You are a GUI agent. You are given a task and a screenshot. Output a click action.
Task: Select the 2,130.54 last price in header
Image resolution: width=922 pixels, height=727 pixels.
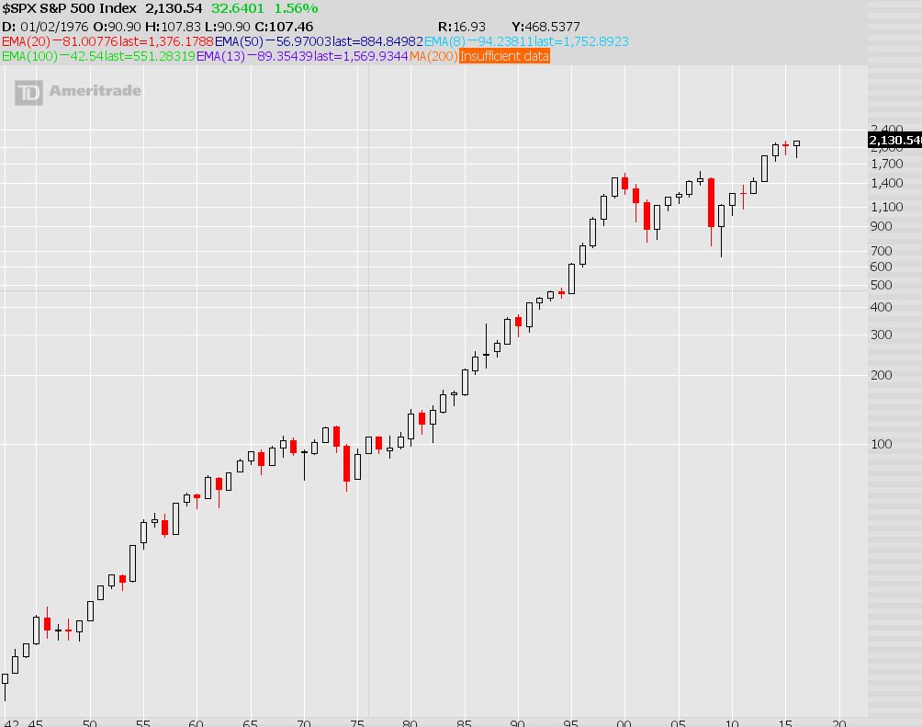coord(174,8)
